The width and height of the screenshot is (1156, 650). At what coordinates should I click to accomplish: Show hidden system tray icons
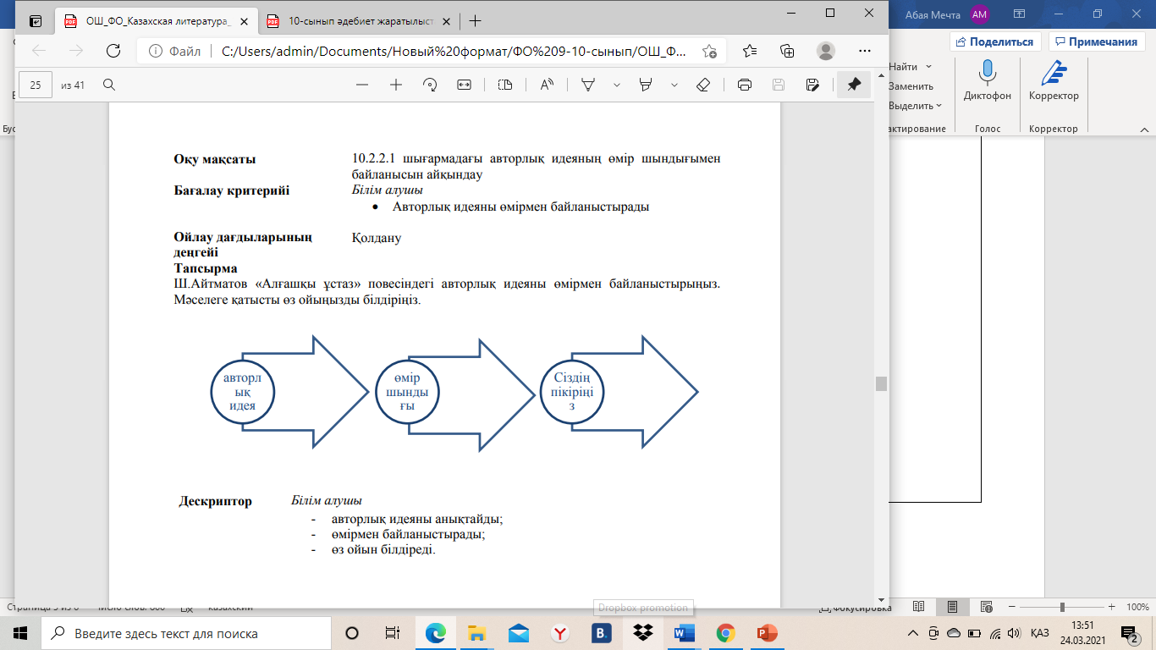click(913, 633)
